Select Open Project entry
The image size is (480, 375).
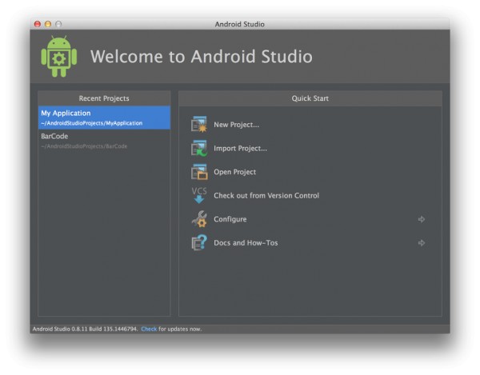tap(234, 172)
